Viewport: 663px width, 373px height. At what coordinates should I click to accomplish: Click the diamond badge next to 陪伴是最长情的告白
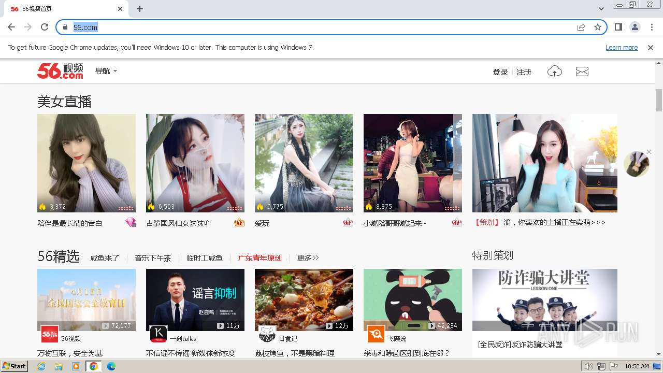click(x=131, y=222)
